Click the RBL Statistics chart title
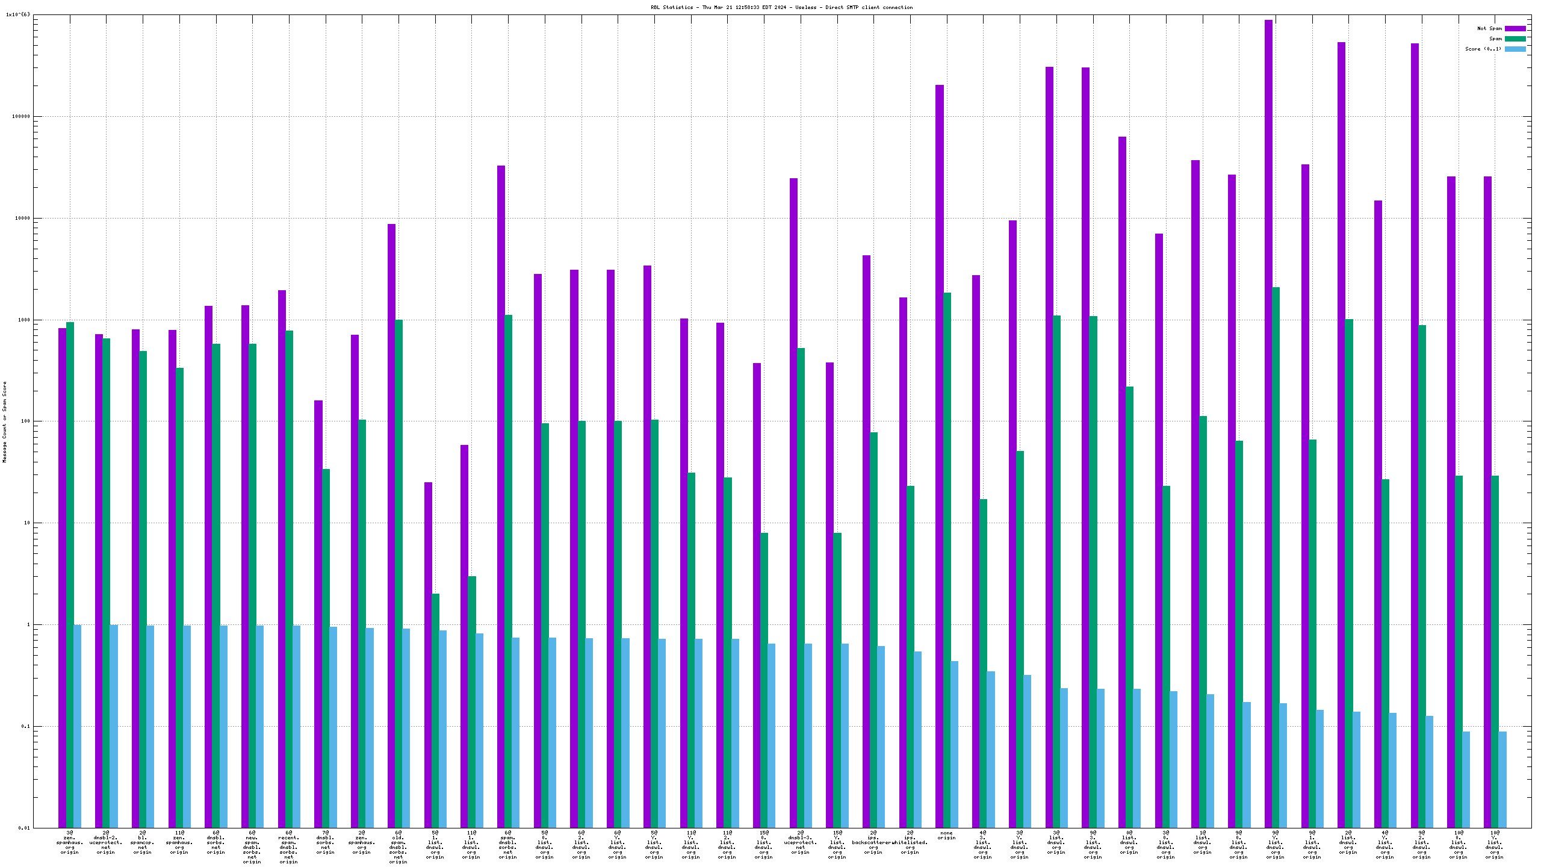The image size is (1541, 867). (x=781, y=7)
